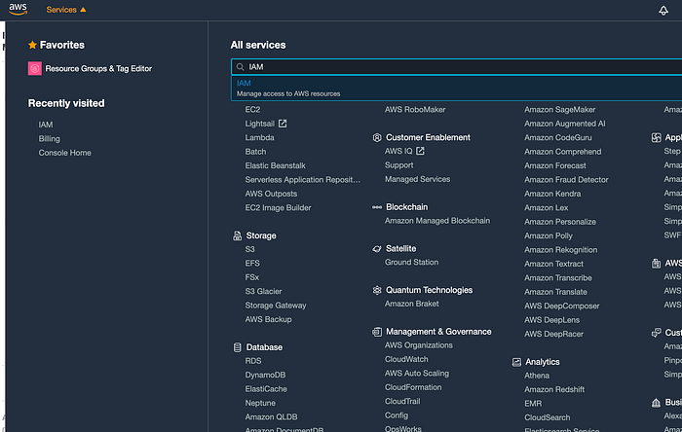The height and width of the screenshot is (432, 682).
Task: Open Amazon Braket
Action: click(411, 304)
